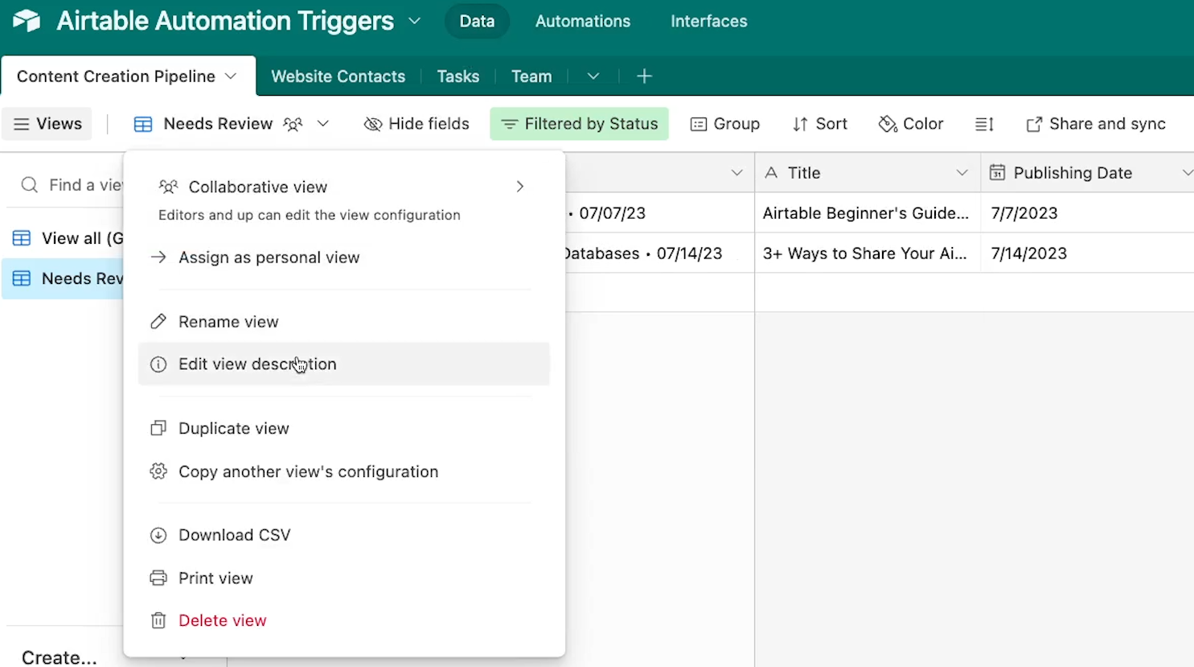The image size is (1194, 667).
Task: Select cell Airtable Beginner's Guide...
Action: (x=868, y=213)
